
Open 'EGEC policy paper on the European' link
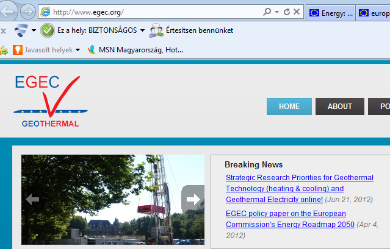coord(286,214)
